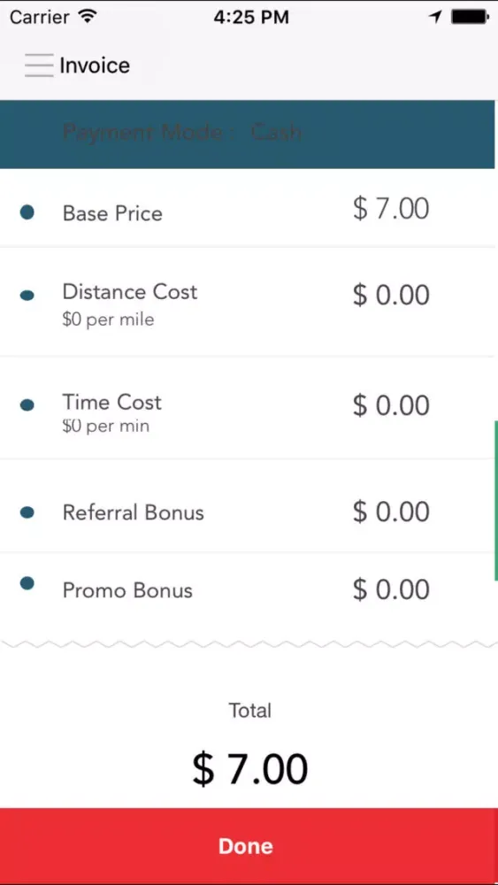This screenshot has width=498, height=885.
Task: Click the bullet dot beside Base Price
Action: click(27, 212)
